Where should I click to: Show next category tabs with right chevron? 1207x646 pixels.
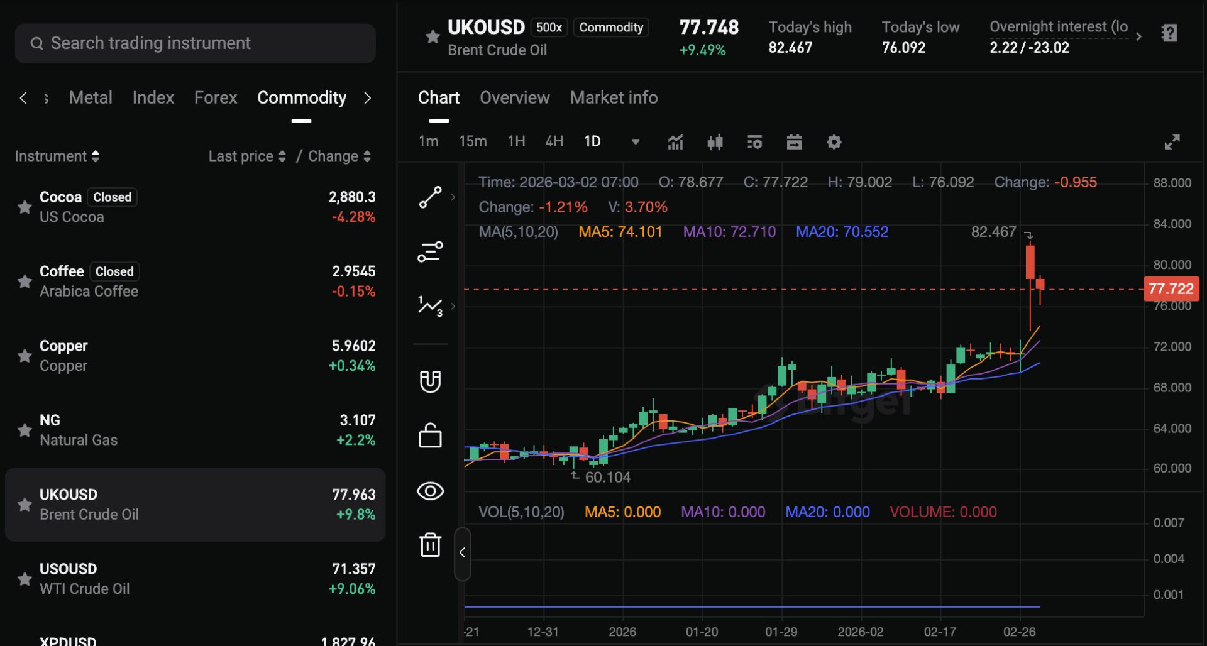[368, 98]
